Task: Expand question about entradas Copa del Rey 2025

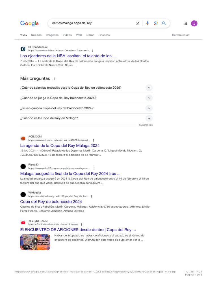Action: click(86, 88)
